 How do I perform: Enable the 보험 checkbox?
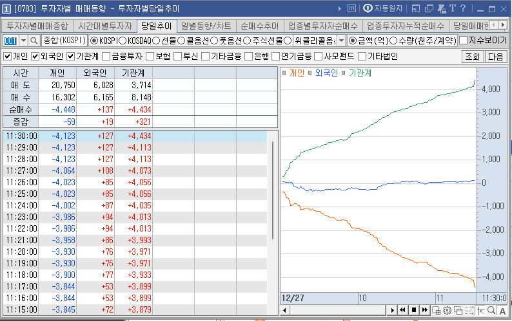point(150,57)
